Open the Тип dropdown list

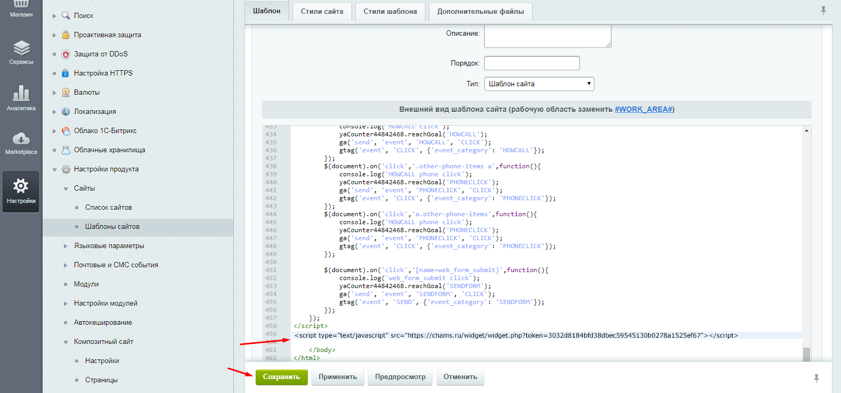(x=538, y=84)
